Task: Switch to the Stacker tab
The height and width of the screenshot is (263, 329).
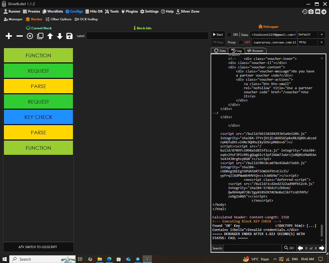Action: pos(34,19)
